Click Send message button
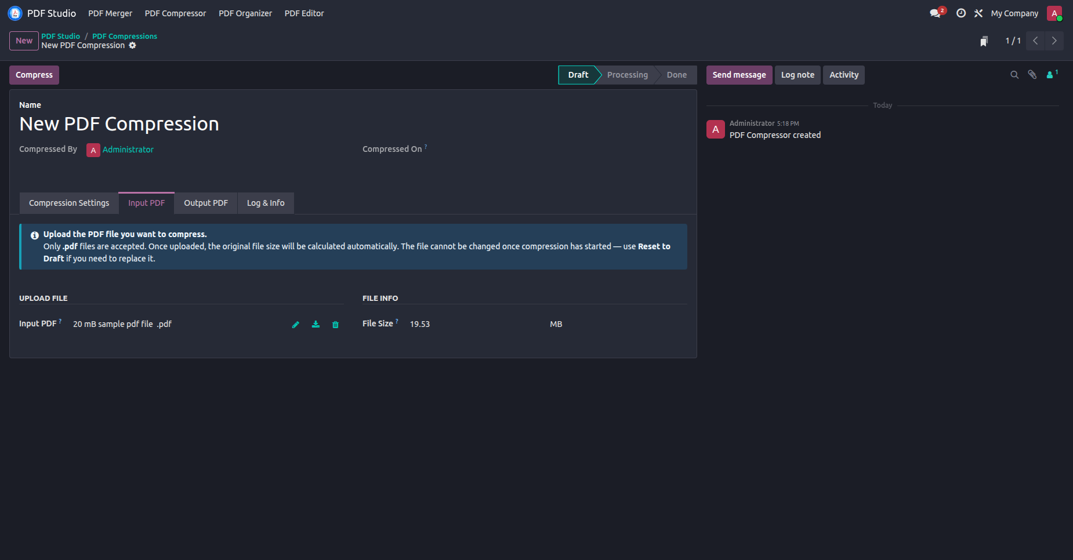This screenshot has height=560, width=1073. 739,75
